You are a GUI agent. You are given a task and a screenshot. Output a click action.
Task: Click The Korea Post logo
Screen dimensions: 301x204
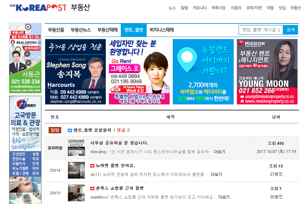(x=38, y=7)
